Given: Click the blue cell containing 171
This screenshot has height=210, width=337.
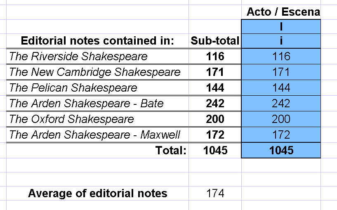Looking at the screenshot, I should pos(281,72).
